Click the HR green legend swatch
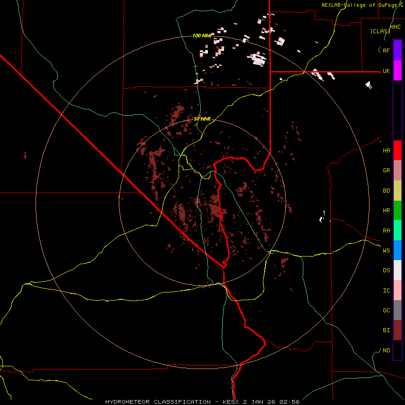 [397, 211]
